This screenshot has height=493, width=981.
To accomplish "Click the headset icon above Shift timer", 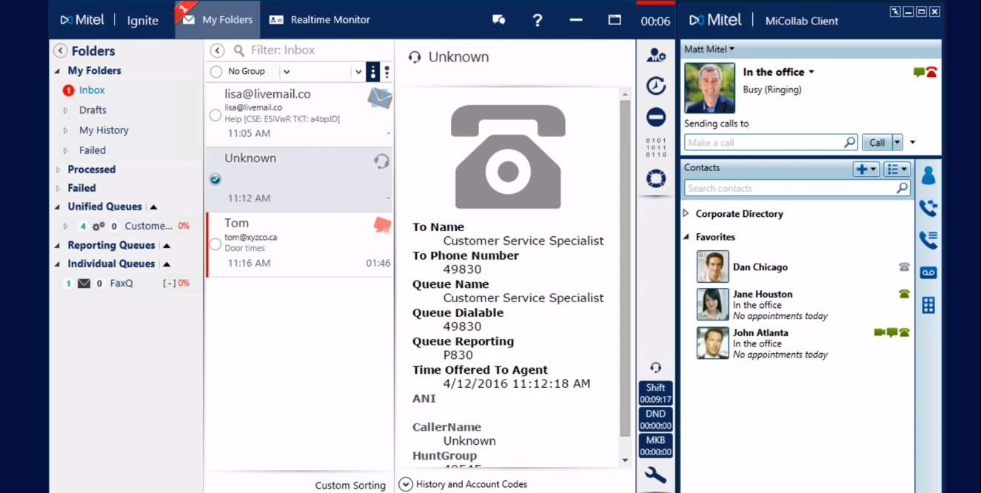I will point(656,368).
